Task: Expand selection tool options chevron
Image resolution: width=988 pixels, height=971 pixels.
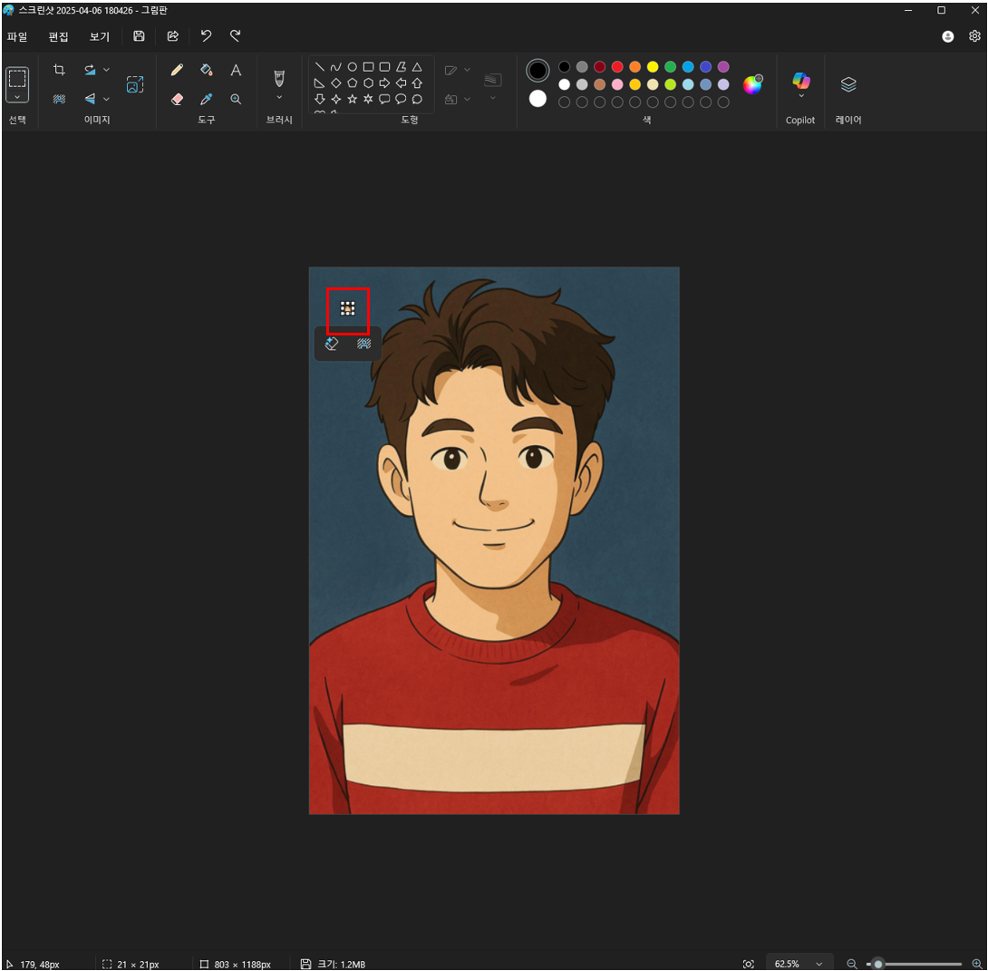Action: click(17, 97)
